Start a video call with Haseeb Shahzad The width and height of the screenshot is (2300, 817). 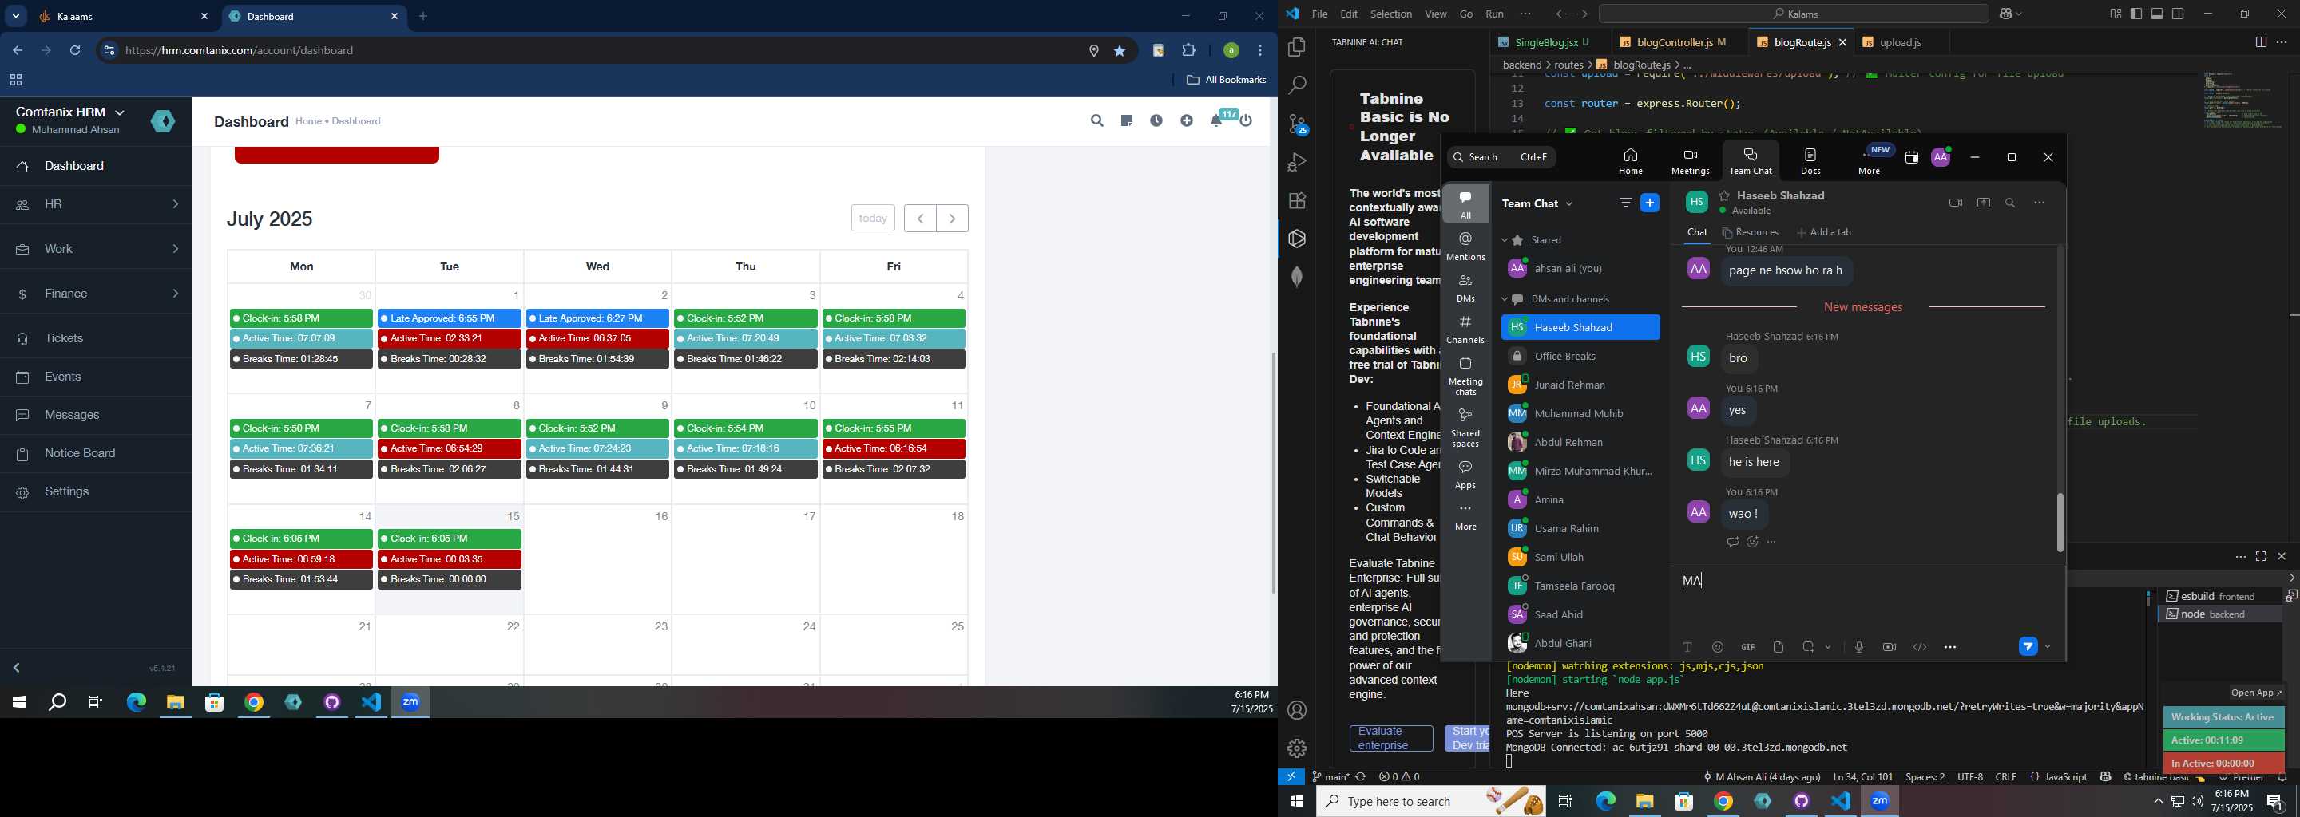[x=1955, y=203]
